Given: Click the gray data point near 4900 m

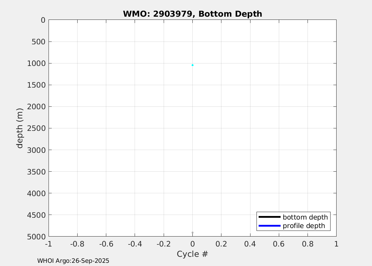Looking at the screenshot, I should [x=192, y=233].
